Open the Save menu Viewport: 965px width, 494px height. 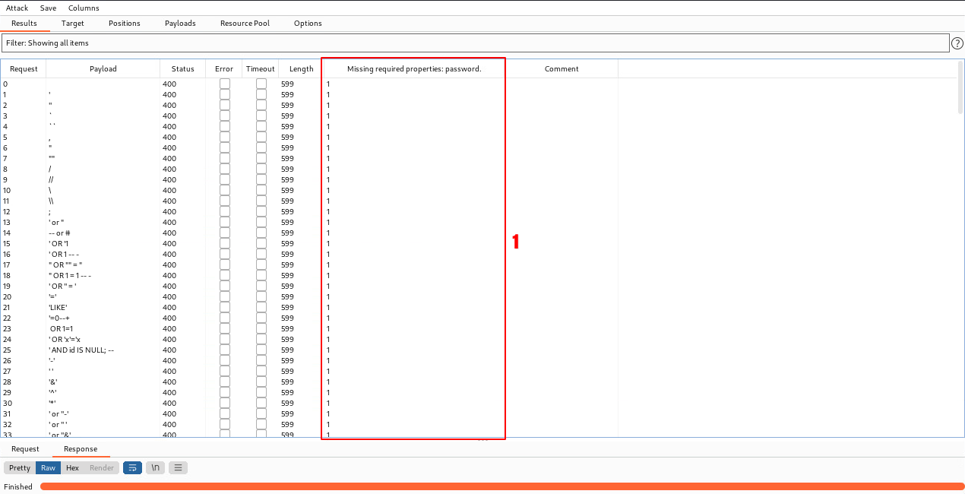click(48, 8)
